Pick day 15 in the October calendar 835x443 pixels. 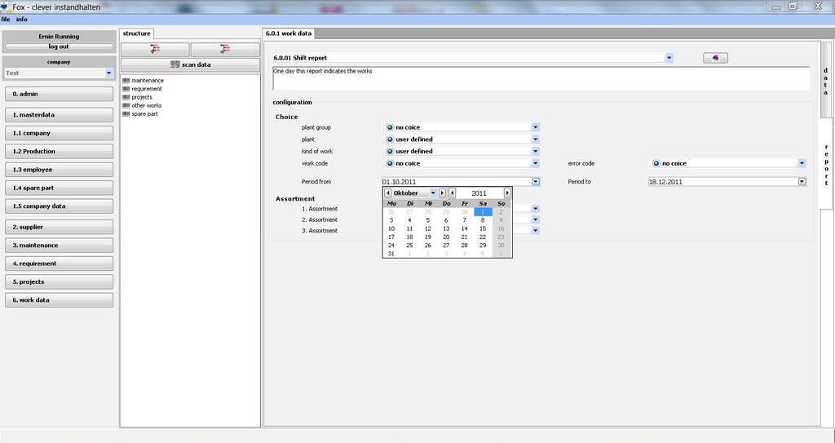click(483, 229)
